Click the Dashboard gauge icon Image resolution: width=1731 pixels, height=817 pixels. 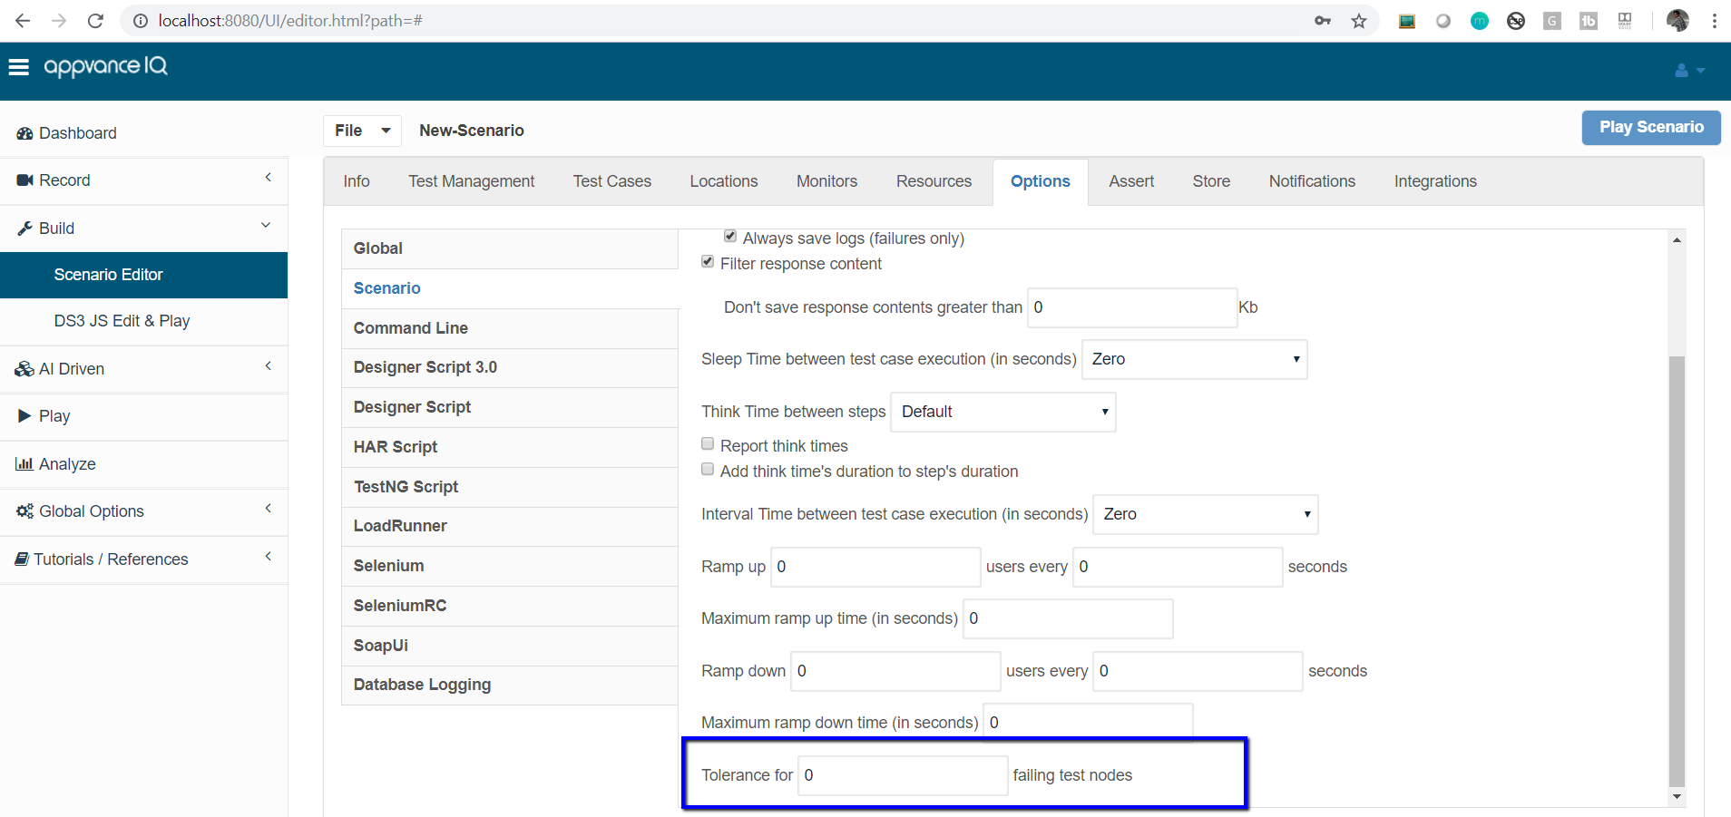pos(24,133)
